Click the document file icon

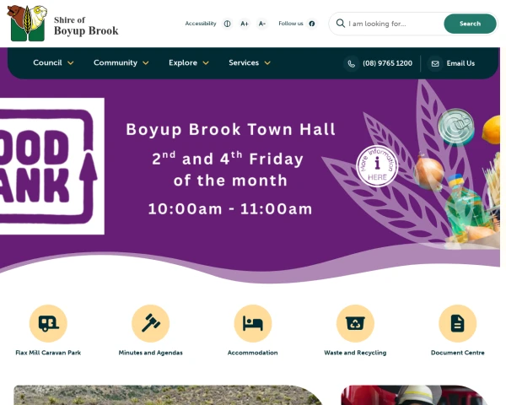point(458,323)
